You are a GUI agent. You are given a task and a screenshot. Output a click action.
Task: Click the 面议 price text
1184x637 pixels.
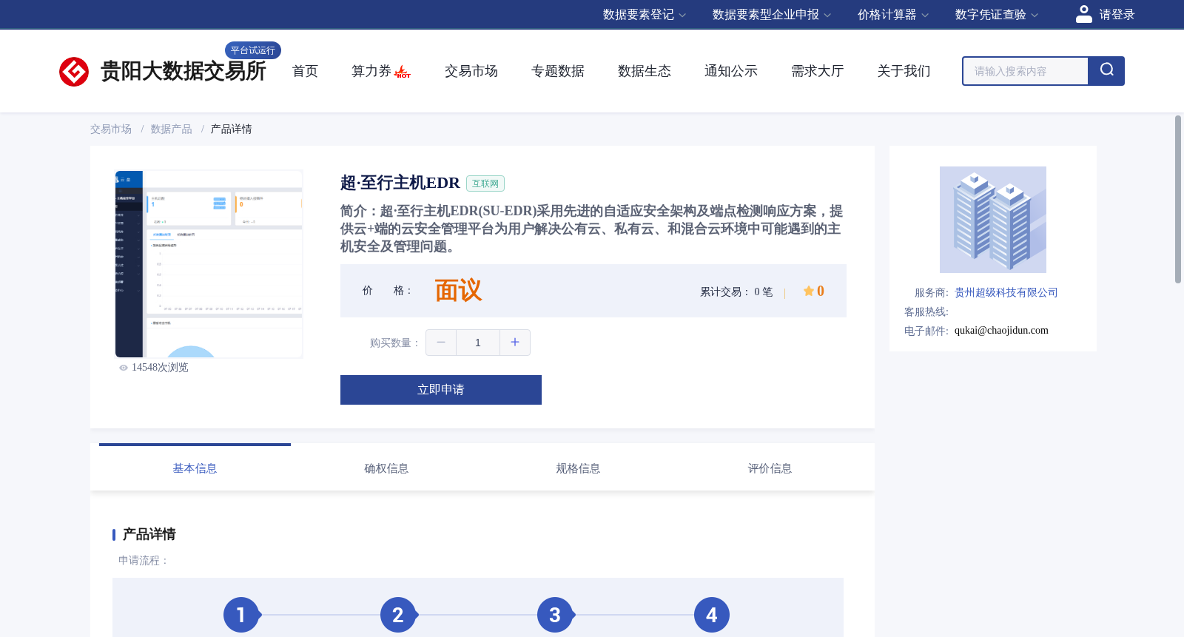click(x=458, y=291)
